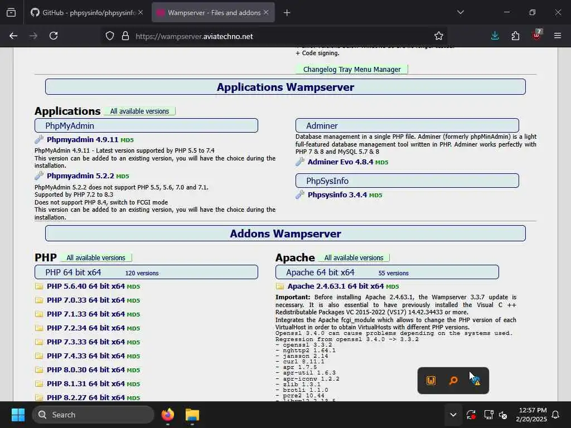Download PHP 8.0.30 64 bit x64

coord(86,369)
